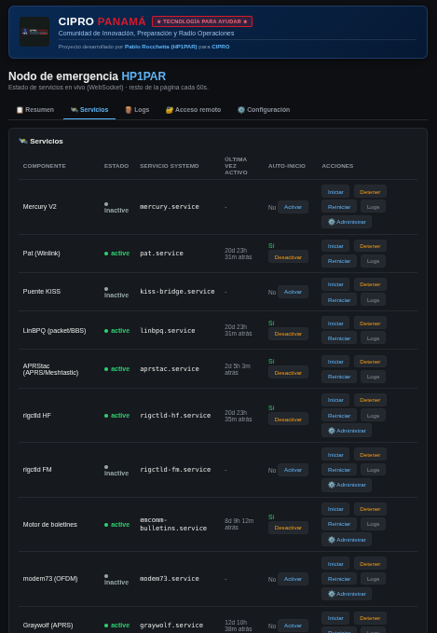Stop the kiss-bridge.service with Detener

tap(370, 284)
